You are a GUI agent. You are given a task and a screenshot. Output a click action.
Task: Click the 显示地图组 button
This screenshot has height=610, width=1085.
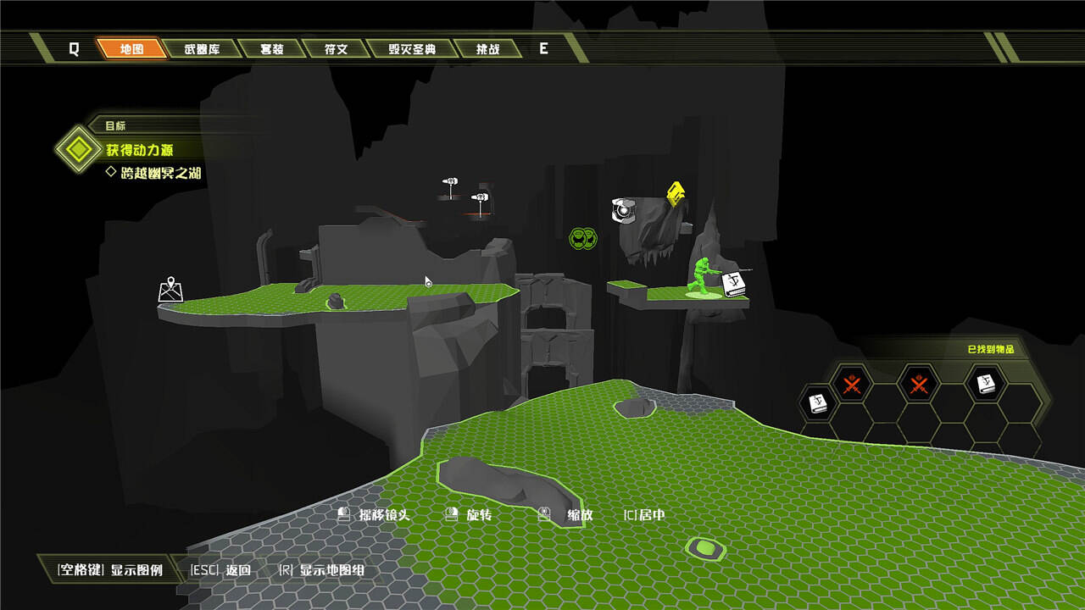(322, 569)
